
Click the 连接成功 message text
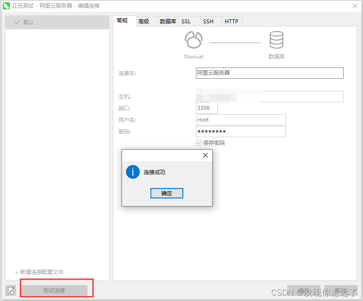[154, 172]
